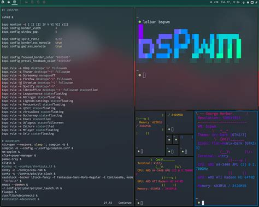Click the 'bspc rule -a Firefox' line

pyautogui.click(x=37, y=79)
